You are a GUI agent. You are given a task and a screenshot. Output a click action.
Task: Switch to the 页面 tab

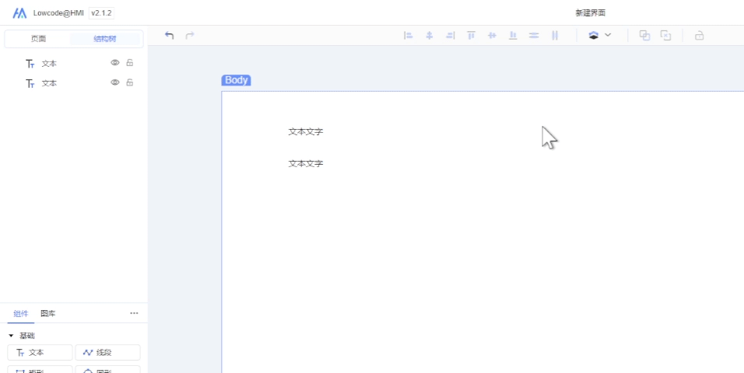pos(38,39)
